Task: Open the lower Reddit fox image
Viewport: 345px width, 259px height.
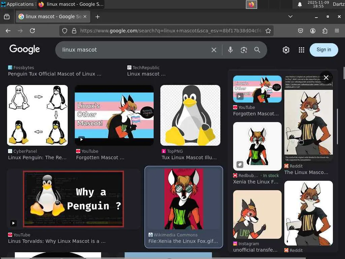Action: tap(309, 213)
